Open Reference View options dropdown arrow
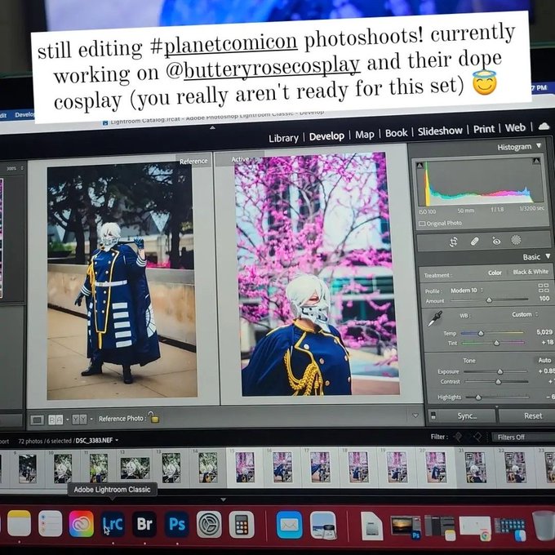555x555 pixels. coord(67,420)
